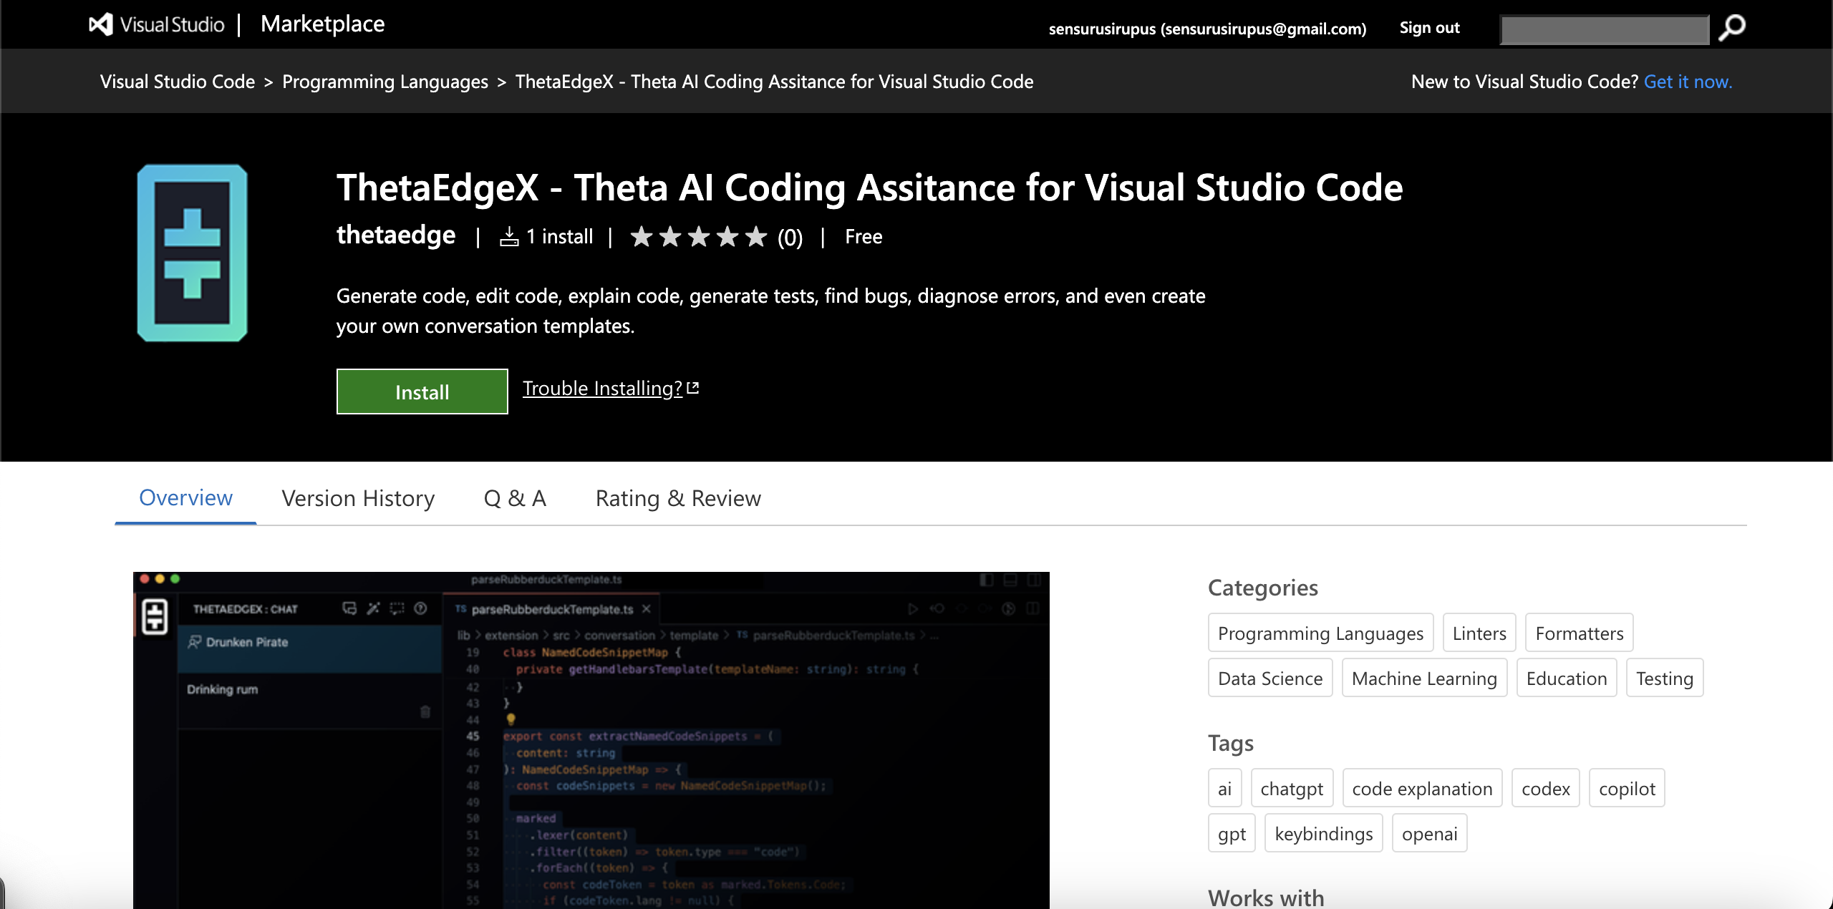Click the Get it now link

coord(1687,82)
